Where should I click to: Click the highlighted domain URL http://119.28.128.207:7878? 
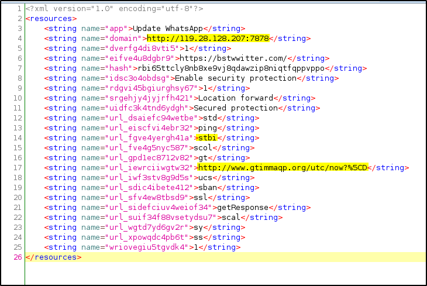coord(208,39)
